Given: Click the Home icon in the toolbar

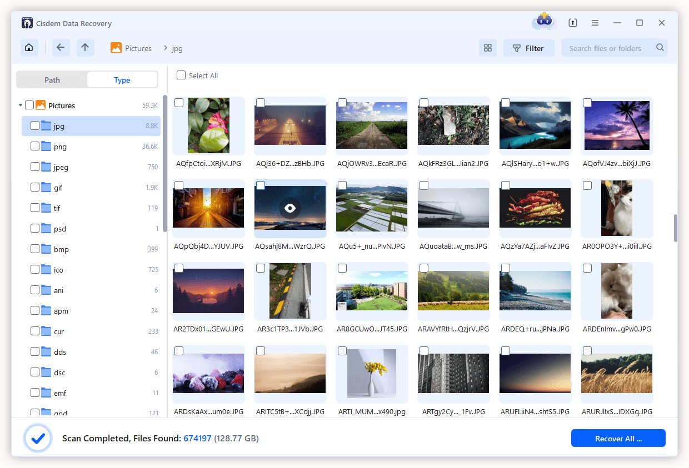Looking at the screenshot, I should click(x=29, y=48).
